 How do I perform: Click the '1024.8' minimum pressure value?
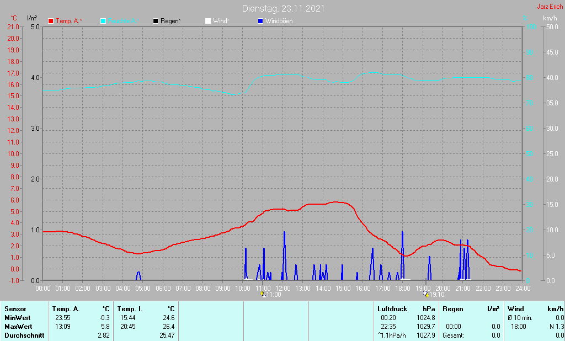tap(426, 318)
